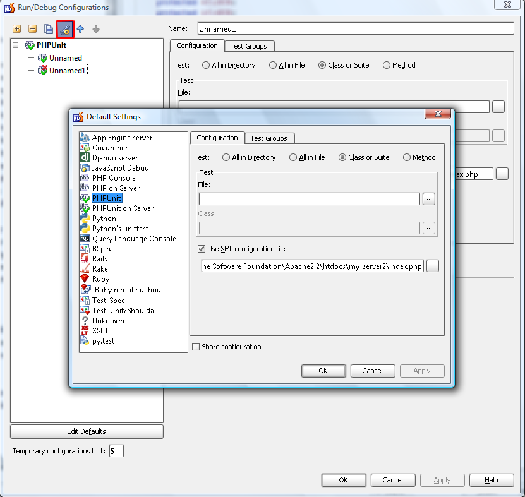Focus File input in Default Settings
The height and width of the screenshot is (497, 525).
[310, 199]
